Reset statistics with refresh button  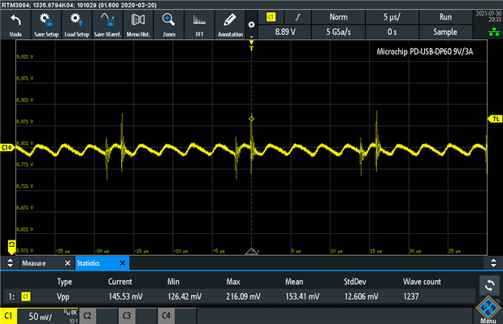coord(489,285)
